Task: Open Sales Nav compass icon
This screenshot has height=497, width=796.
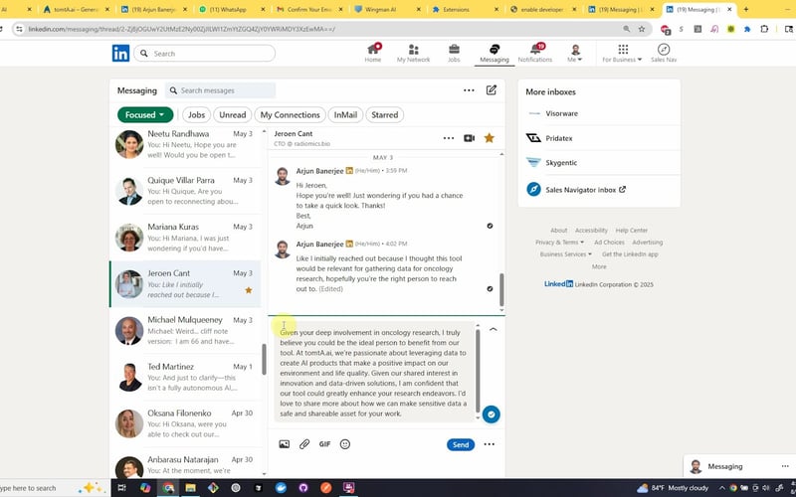Action: [664, 53]
